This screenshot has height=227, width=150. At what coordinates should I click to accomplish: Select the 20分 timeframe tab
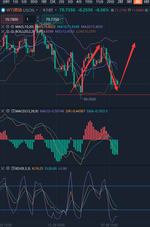click(x=111, y=2)
